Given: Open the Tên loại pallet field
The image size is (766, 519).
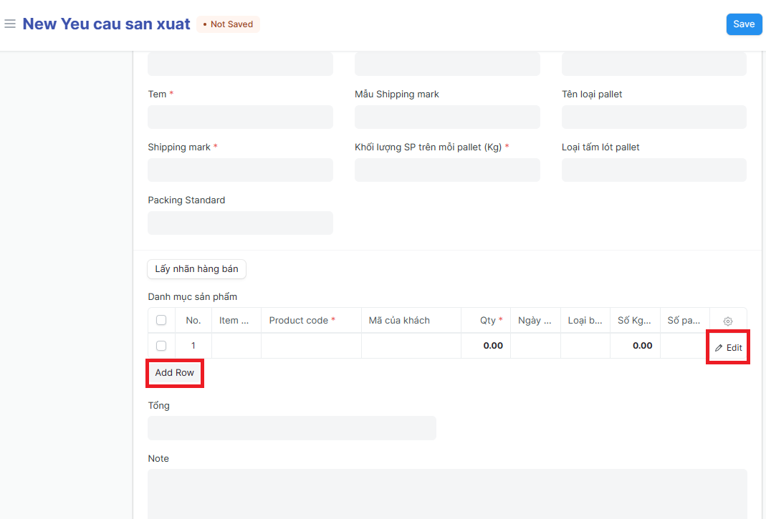Looking at the screenshot, I should click(654, 117).
